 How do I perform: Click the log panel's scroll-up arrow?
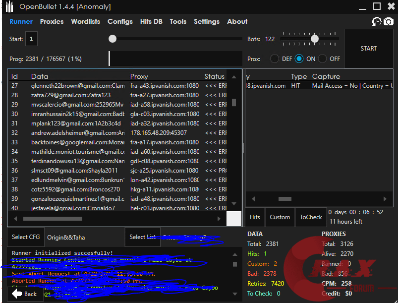(234, 254)
